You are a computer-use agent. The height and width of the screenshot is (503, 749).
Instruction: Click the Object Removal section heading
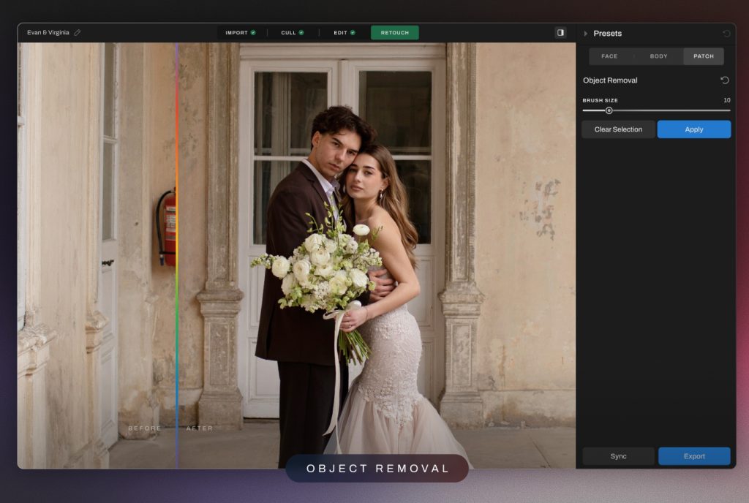[610, 80]
